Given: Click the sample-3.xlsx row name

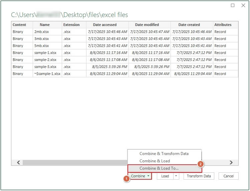Looking at the screenshot, I should 45,67.
